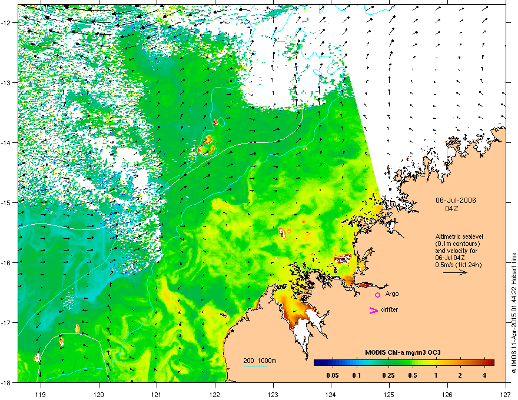
Task: Click the 123 longitude axis label
Action: pos(273,394)
